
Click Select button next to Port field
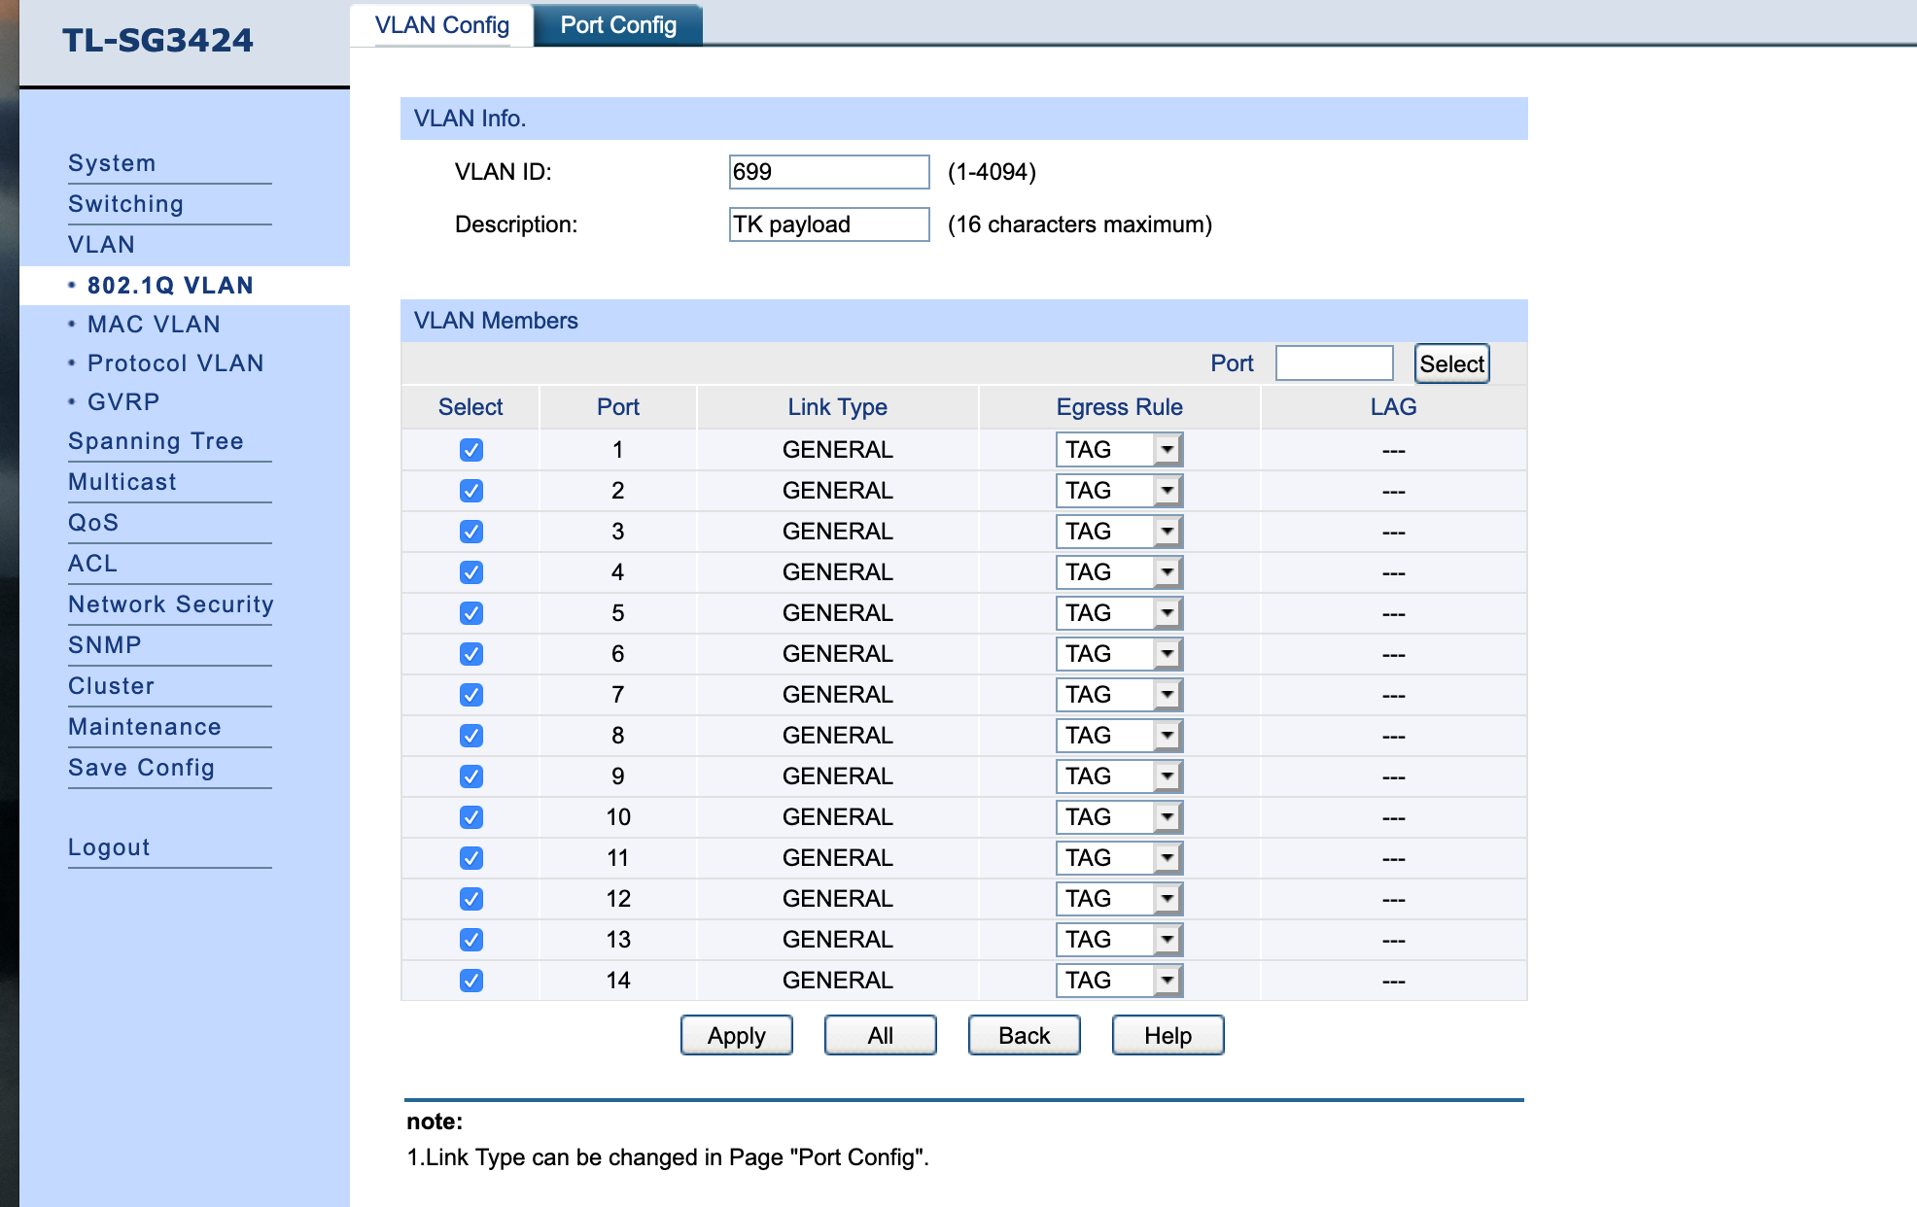click(1451, 364)
